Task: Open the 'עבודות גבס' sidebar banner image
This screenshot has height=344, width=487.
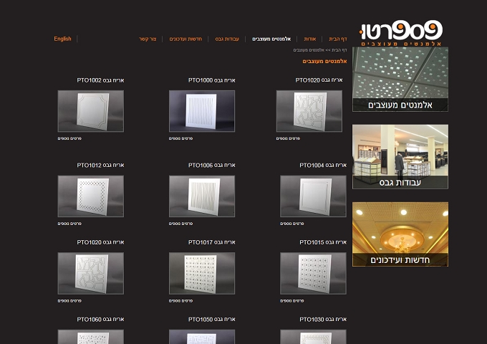Action: 400,157
